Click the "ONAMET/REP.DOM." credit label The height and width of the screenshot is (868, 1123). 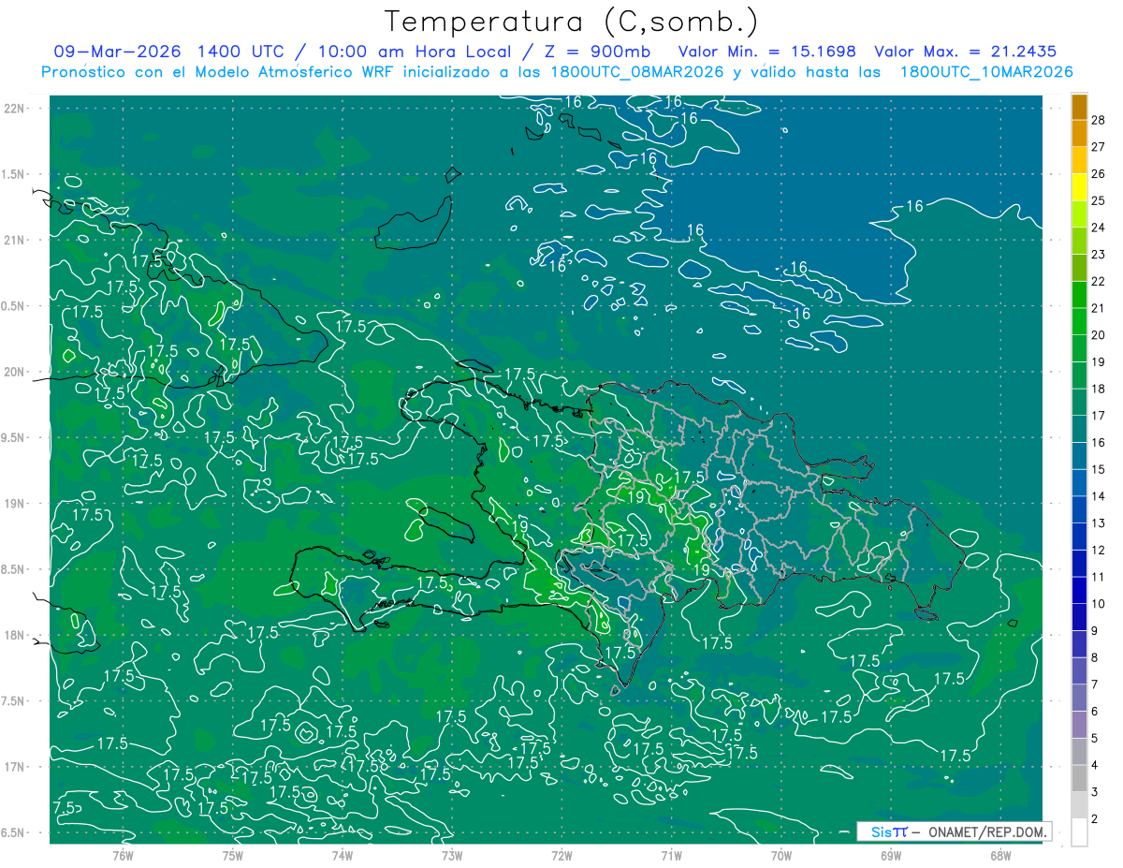[988, 831]
